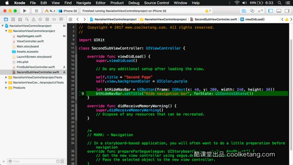Viewport: 293px width, 165px height.
Task: Click the activity status 'Finished running' text
Action: [124, 11]
